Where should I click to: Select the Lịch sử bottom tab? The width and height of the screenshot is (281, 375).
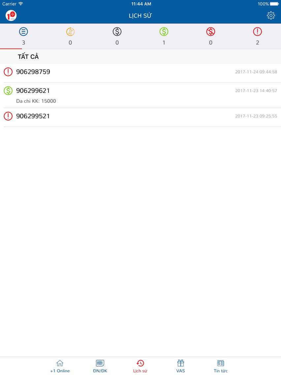coord(140,366)
